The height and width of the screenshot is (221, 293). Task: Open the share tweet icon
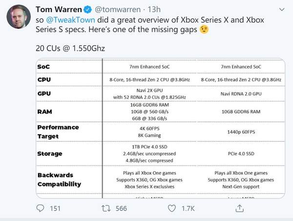pos(239,208)
